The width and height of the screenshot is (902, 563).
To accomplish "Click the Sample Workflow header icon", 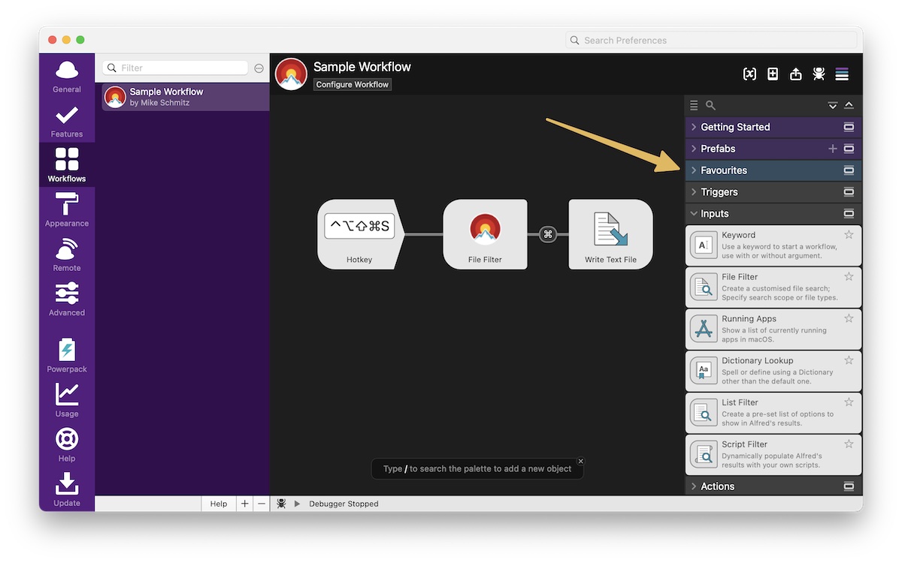I will (292, 74).
